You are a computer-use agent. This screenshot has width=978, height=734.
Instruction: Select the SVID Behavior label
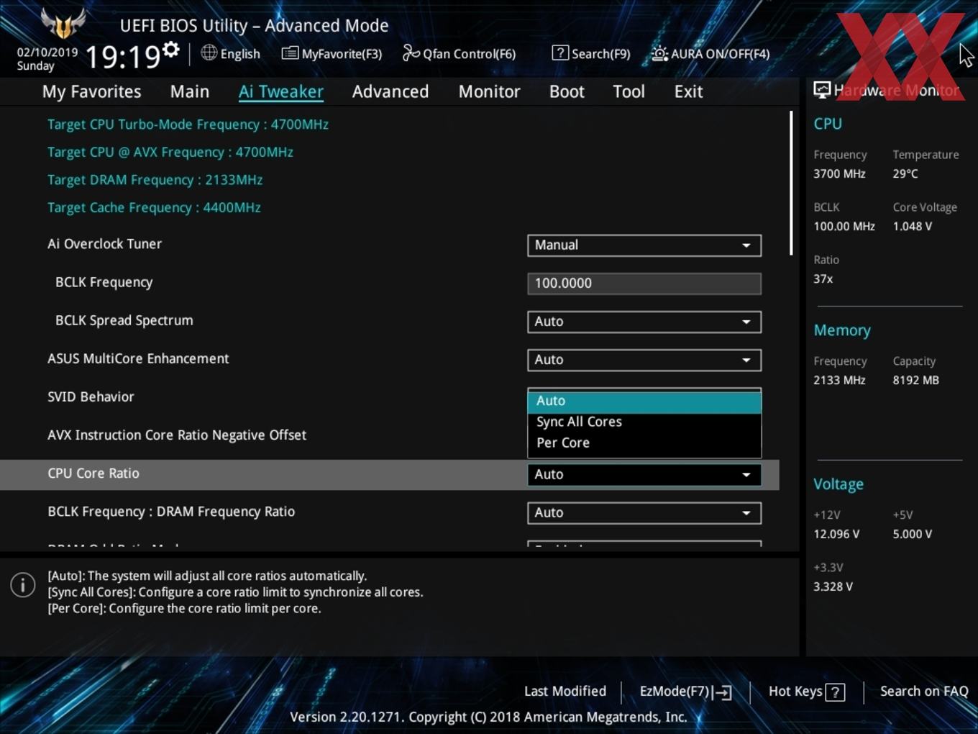(x=91, y=397)
